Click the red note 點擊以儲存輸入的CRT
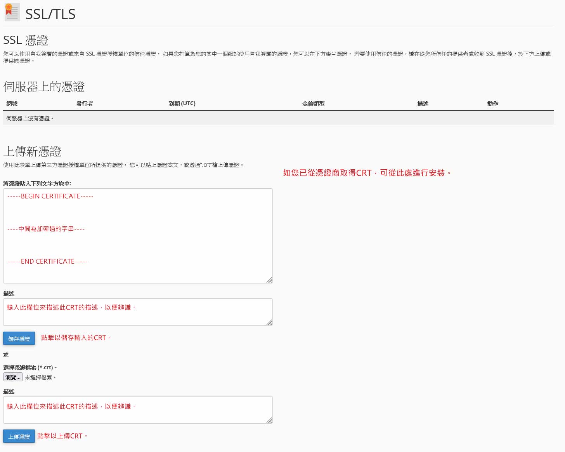 pyautogui.click(x=76, y=338)
